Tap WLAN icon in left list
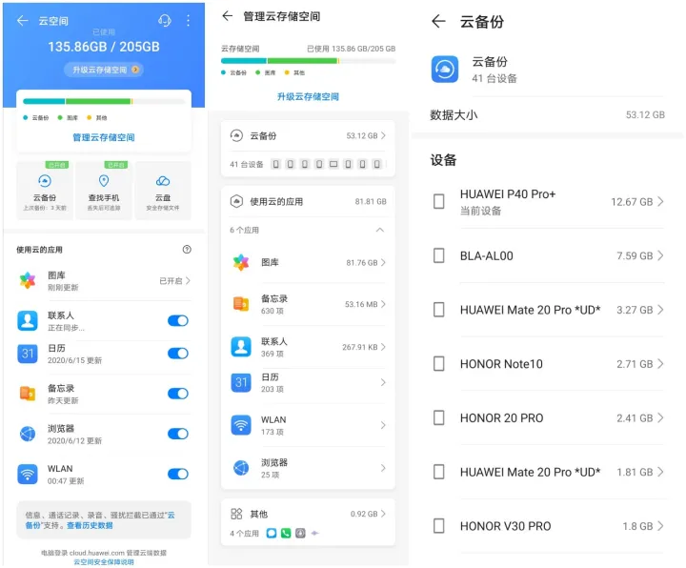Image resolution: width=686 pixels, height=568 pixels. click(28, 474)
